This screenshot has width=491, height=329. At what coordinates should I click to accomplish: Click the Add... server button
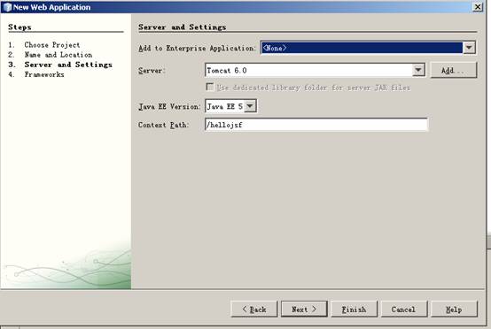tap(454, 70)
